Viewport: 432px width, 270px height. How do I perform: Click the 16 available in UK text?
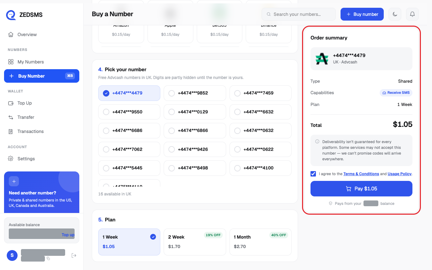click(115, 194)
